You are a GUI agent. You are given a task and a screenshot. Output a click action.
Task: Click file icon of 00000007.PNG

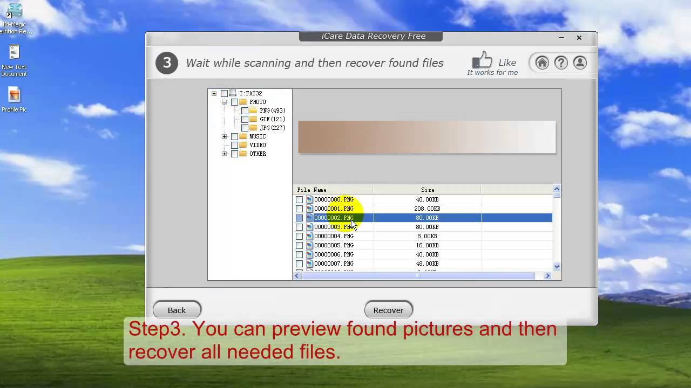[x=309, y=264]
